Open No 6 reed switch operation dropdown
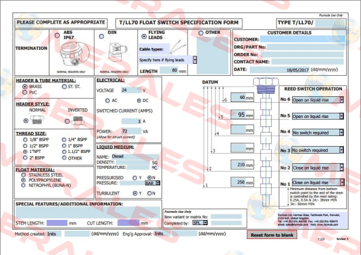Viewport: 361px width, 255px height. pos(342,100)
